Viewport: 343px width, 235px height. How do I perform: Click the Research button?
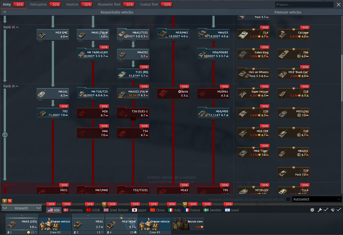[21, 208]
